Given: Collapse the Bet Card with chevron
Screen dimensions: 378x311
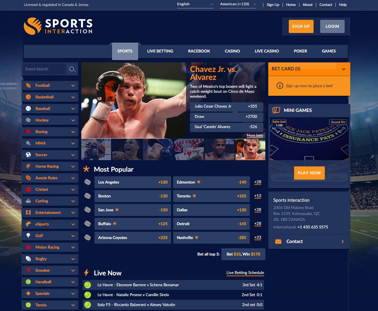Looking at the screenshot, I should pyautogui.click(x=344, y=69).
